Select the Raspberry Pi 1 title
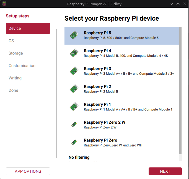Image resolution: width=189 pixels, height=179 pixels. click(97, 104)
